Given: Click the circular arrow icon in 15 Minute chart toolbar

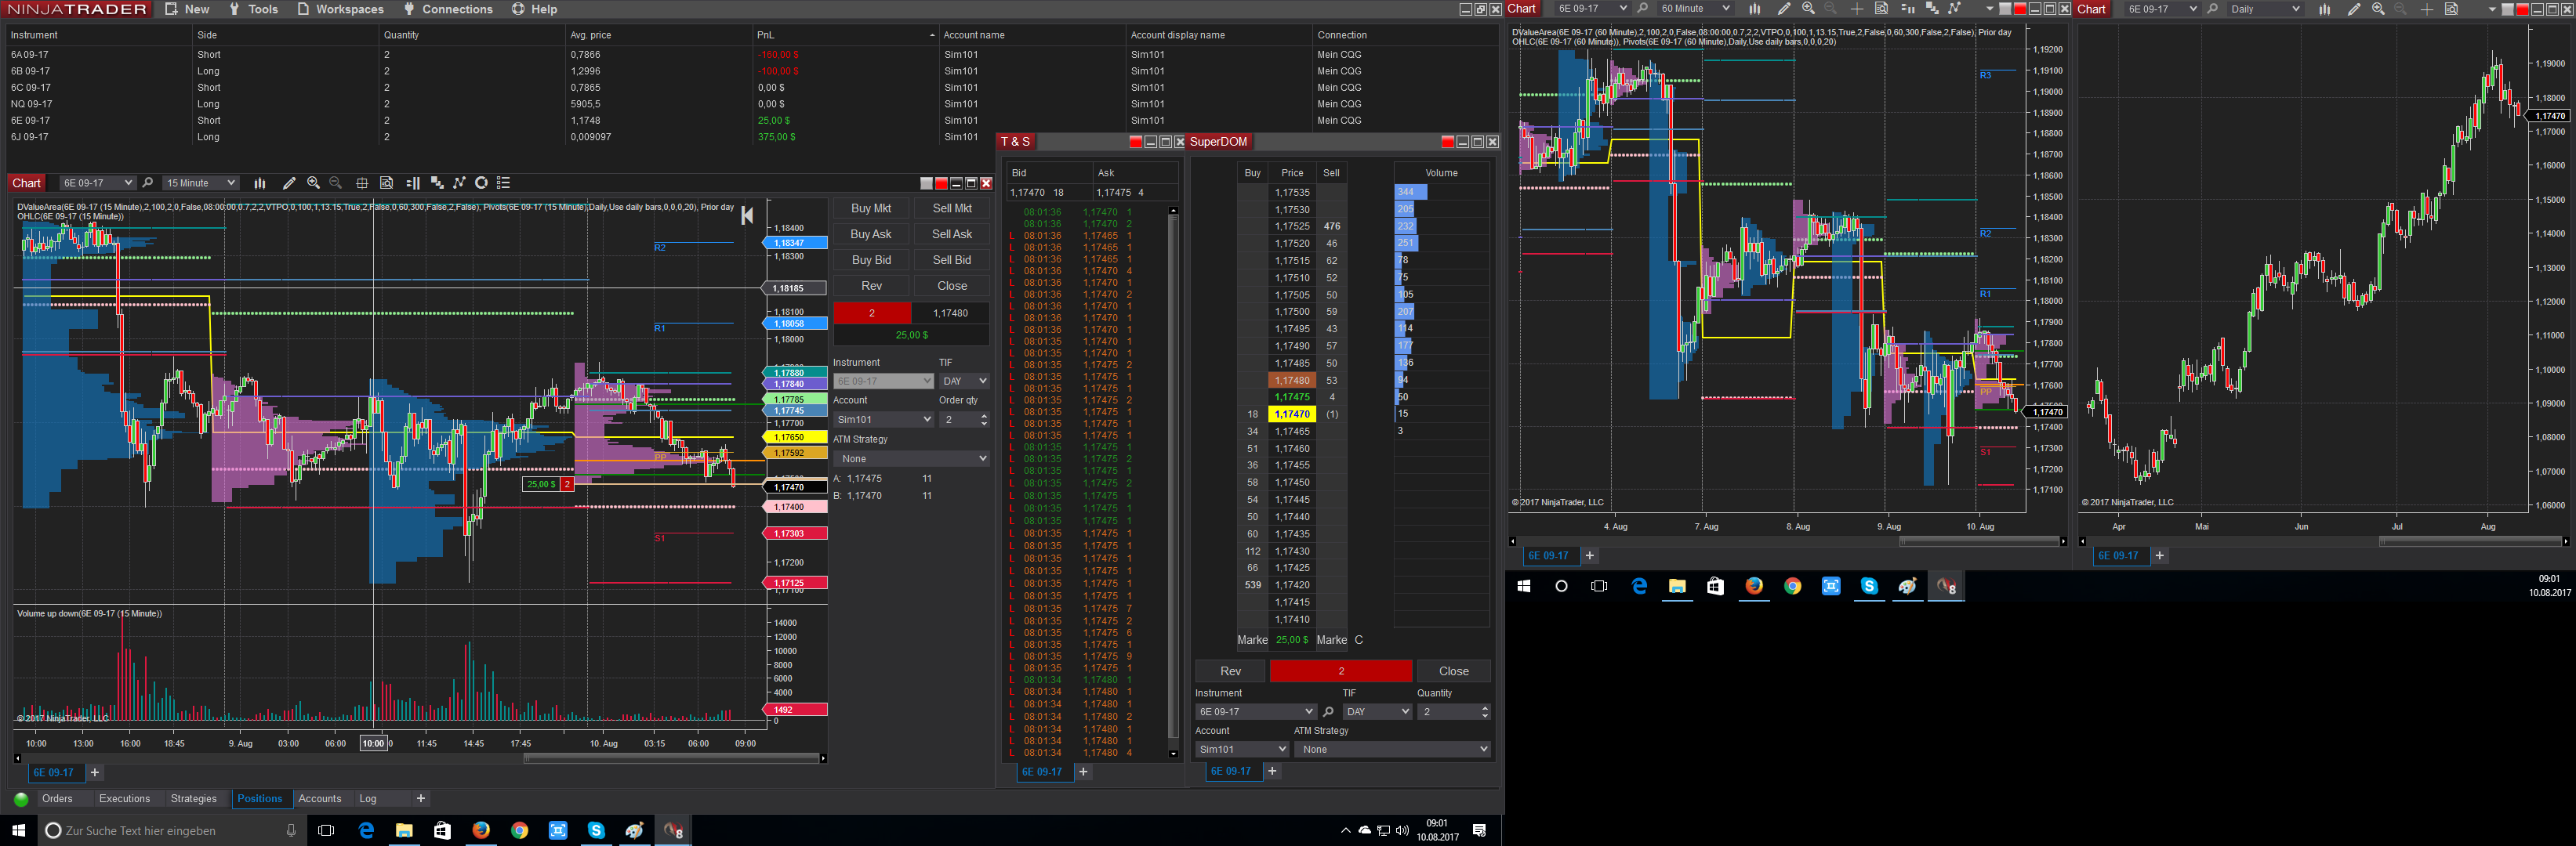Looking at the screenshot, I should pos(481,183).
